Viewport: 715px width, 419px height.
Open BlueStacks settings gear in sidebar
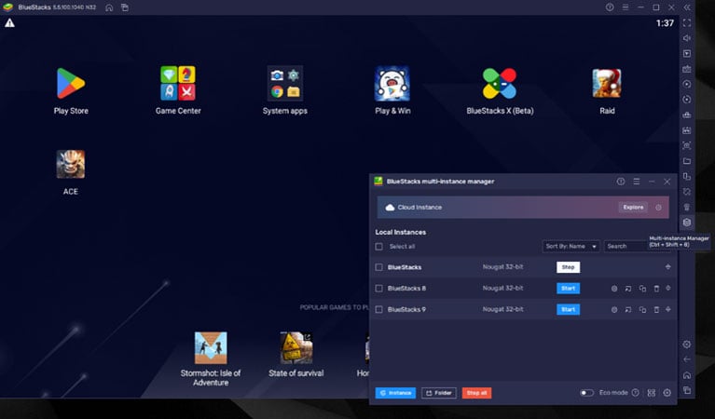tap(687, 345)
